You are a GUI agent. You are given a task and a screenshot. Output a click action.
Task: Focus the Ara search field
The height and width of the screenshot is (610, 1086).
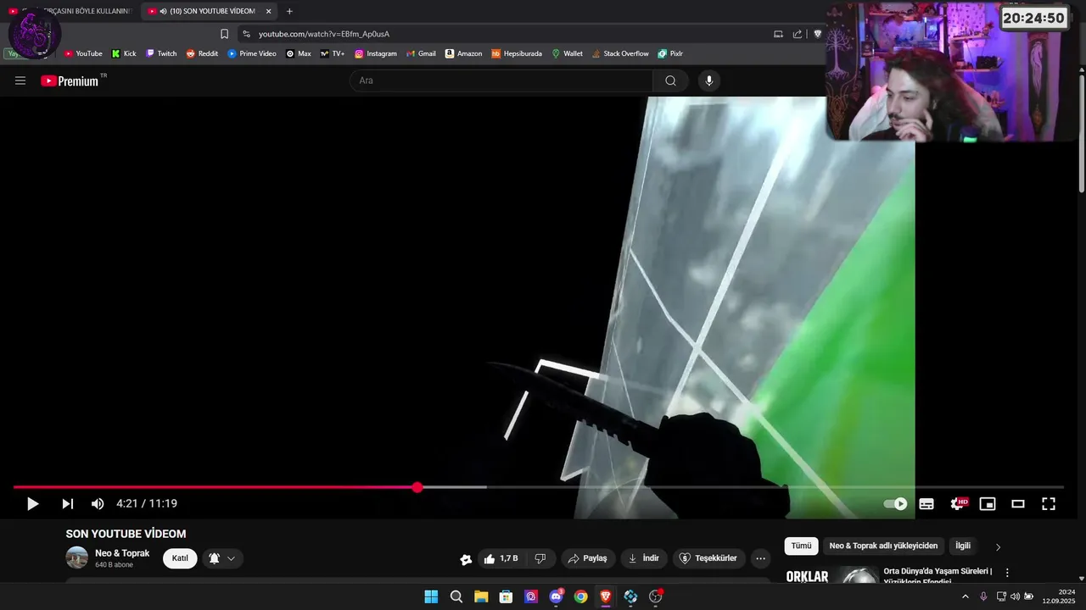[x=501, y=80]
